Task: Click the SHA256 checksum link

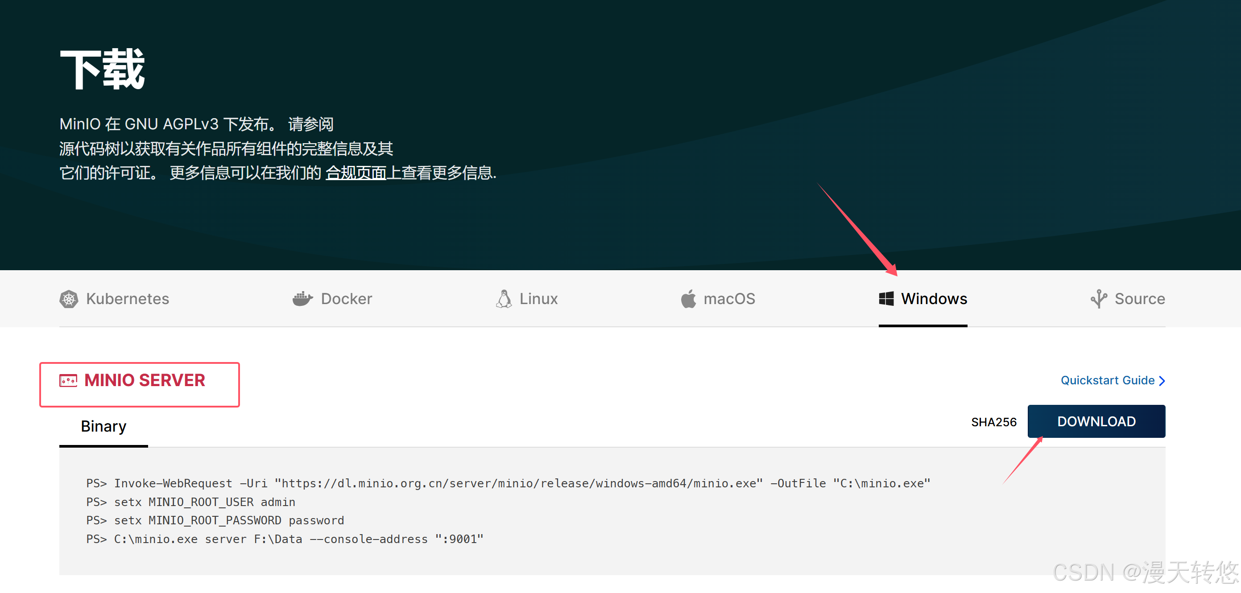Action: point(993,422)
